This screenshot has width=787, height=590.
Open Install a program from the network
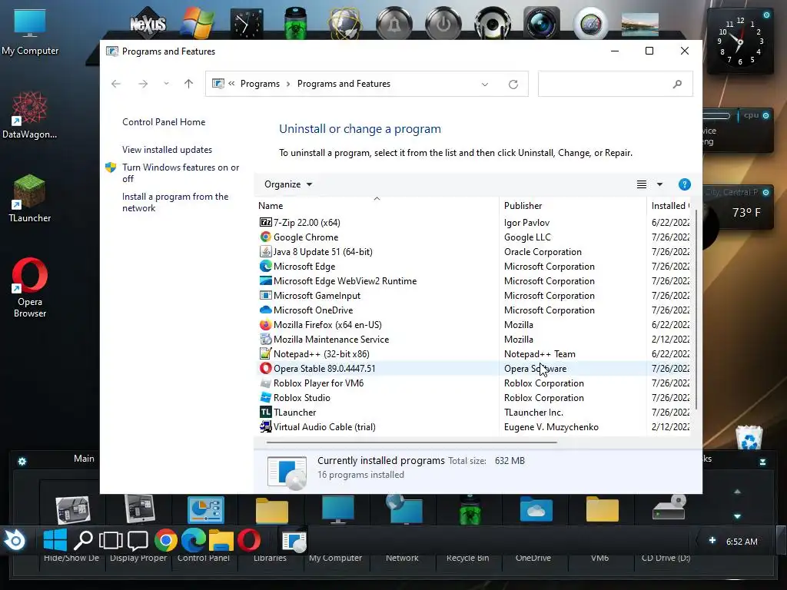coord(175,202)
